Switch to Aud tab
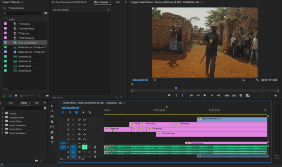This screenshot has height=167, width=282. [118, 2]
